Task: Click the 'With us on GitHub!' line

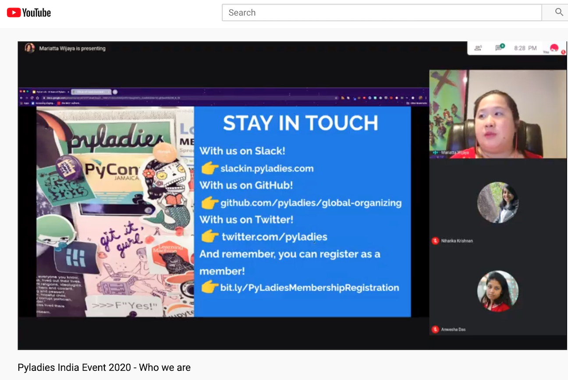Action: (246, 185)
